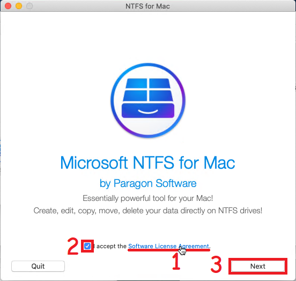The height and width of the screenshot is (281, 296).
Task: Click the 'by Paragon Software' subtitle
Action: click(148, 183)
